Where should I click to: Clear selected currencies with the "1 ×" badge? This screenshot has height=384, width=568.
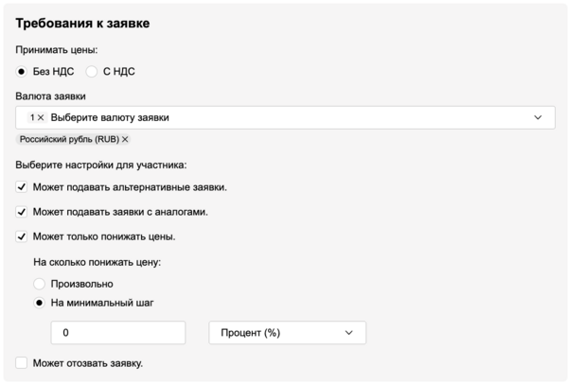tap(40, 117)
